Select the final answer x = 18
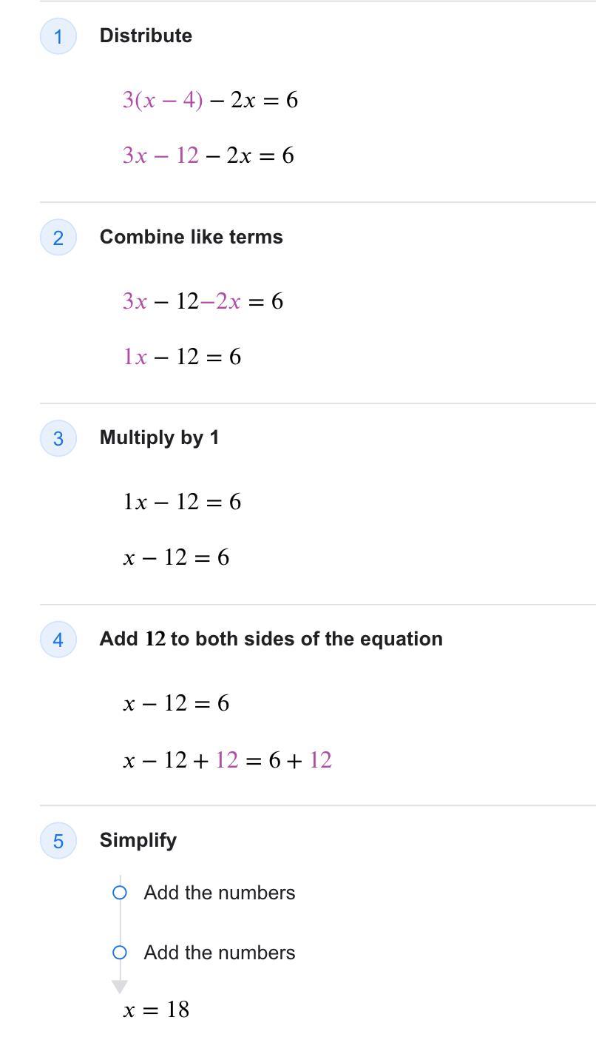 (x=156, y=1010)
